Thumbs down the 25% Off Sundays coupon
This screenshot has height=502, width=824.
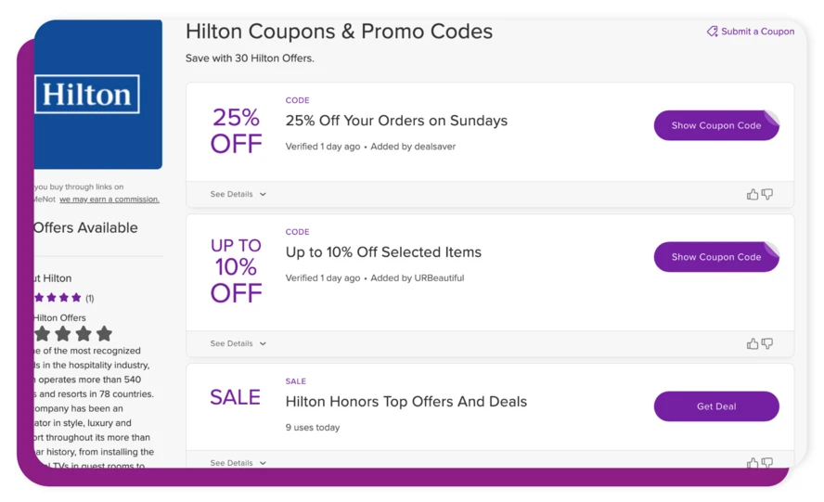[767, 195]
